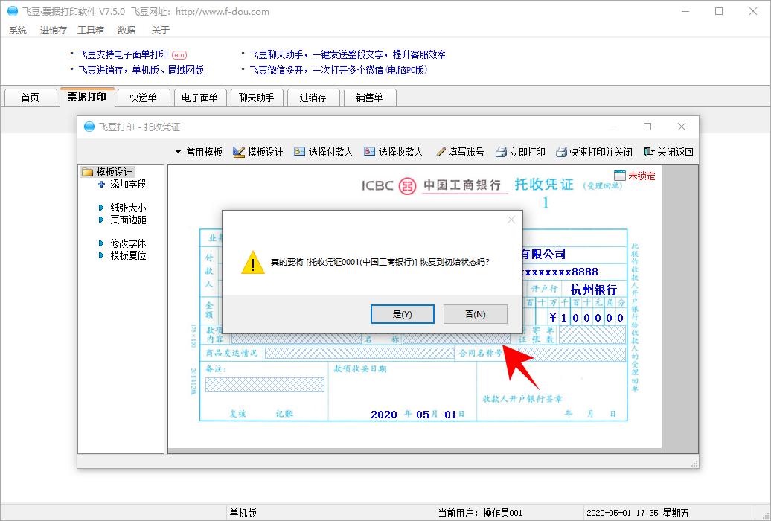
Task: Select 纸张大小 in the tree
Action: [x=128, y=208]
